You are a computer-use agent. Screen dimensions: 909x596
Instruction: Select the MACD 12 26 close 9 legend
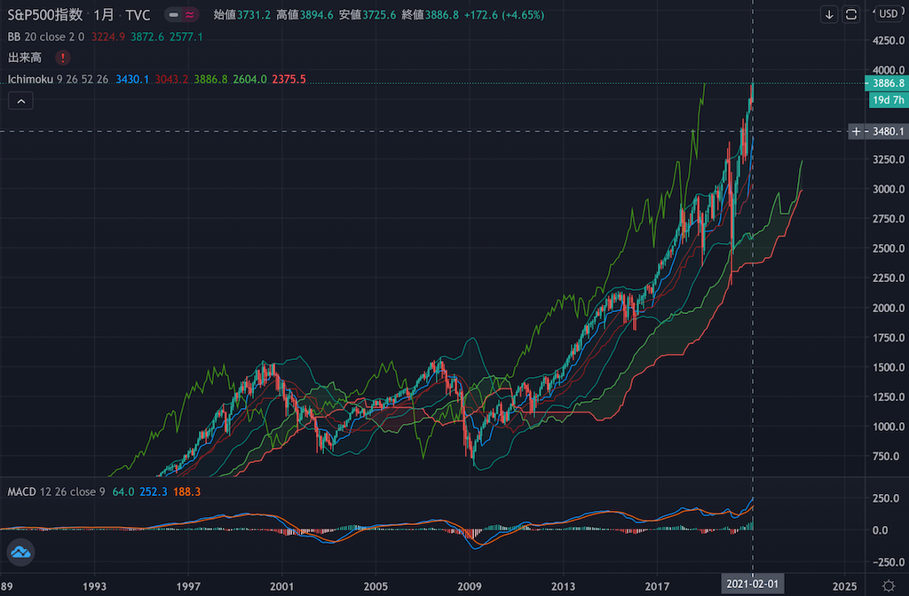tap(56, 491)
